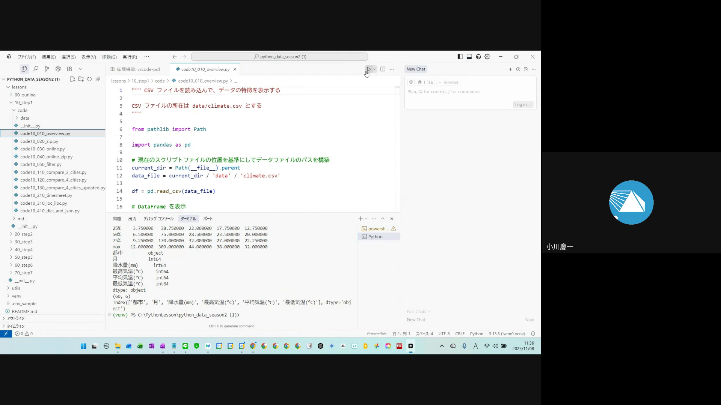Image resolution: width=721 pixels, height=405 pixels.
Task: Refresh the explorer file tree
Action: point(89,79)
